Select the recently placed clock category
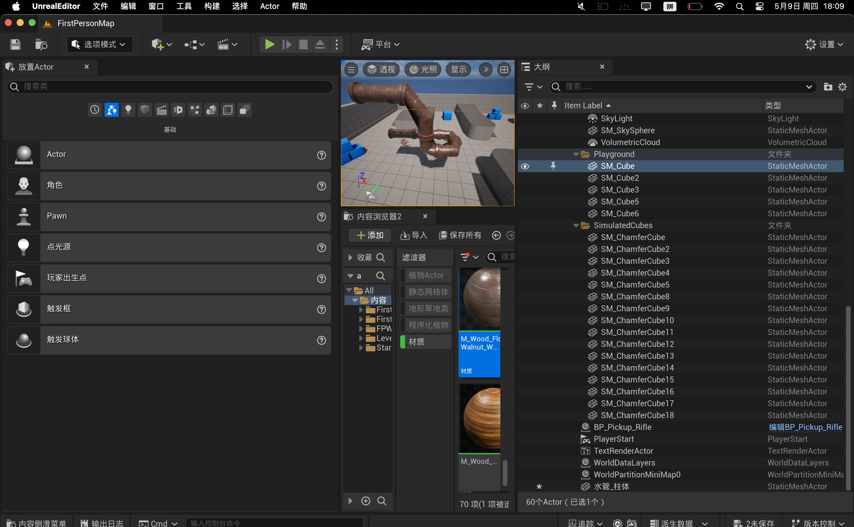 (x=94, y=110)
